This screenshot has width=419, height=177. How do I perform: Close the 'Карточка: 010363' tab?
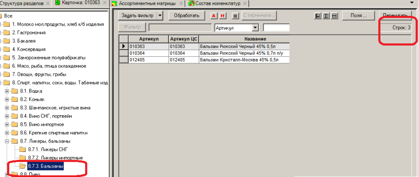click(x=105, y=3)
